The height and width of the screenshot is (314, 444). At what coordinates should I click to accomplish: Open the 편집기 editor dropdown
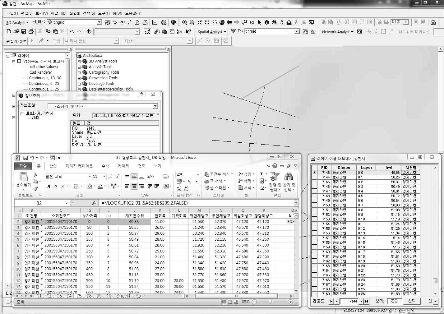click(x=16, y=41)
